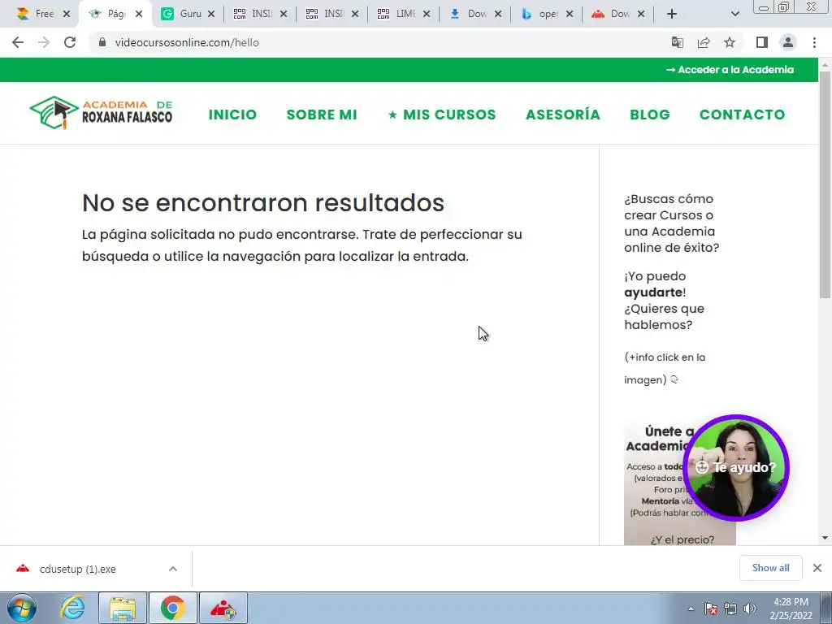Open Windows Explorer folder taskbar icon
Screen dimensions: 832x624
[123, 608]
